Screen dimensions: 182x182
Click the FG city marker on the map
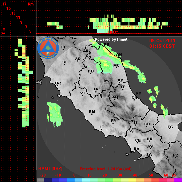point(170,127)
